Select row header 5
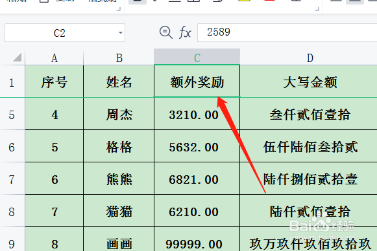Screen dimensions: 377x251 12,114
